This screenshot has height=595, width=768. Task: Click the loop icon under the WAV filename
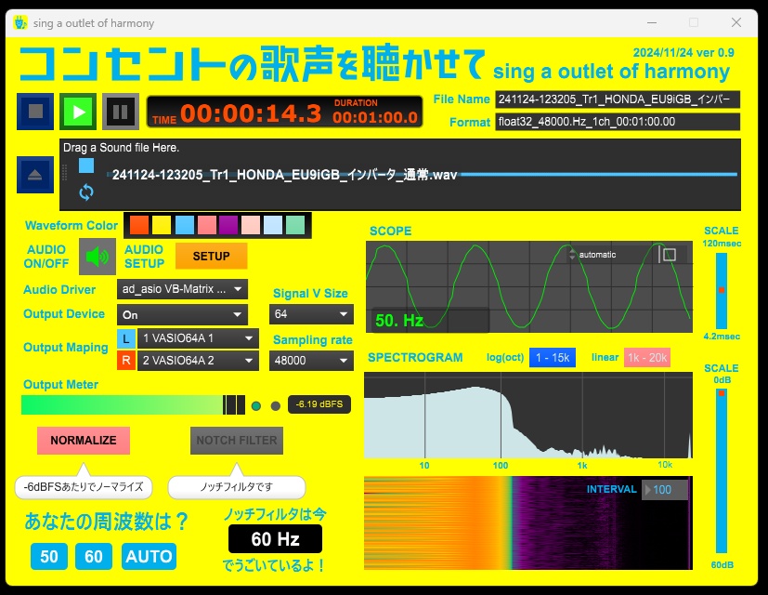88,190
